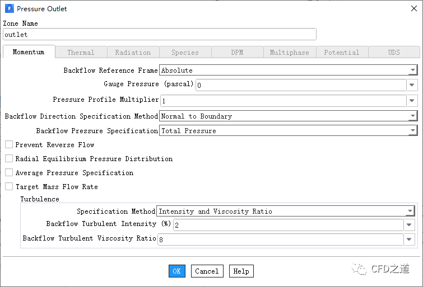Open Backflow Turbulent Intensity arrow menu

coord(410,225)
